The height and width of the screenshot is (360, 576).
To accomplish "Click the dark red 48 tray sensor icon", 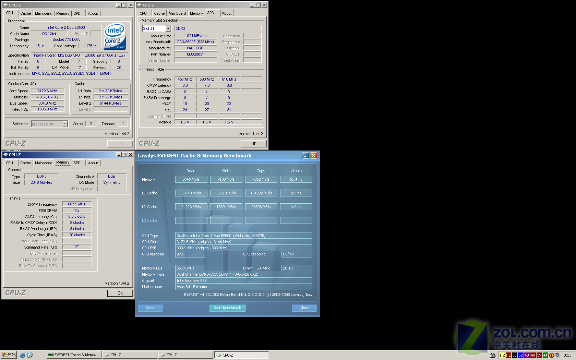I will pyautogui.click(x=533, y=355).
